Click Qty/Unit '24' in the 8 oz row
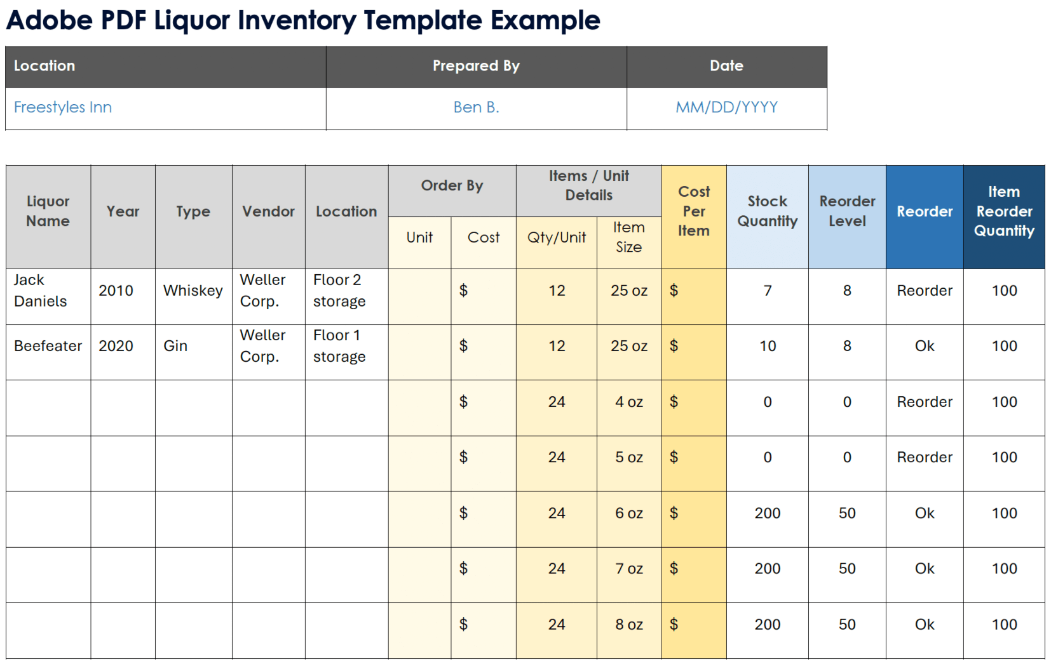 (x=557, y=631)
